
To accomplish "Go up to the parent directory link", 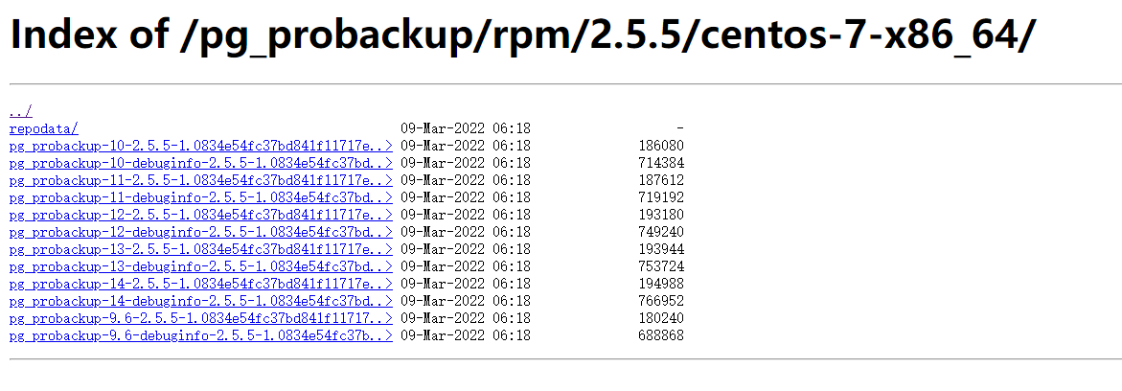I will pos(21,112).
